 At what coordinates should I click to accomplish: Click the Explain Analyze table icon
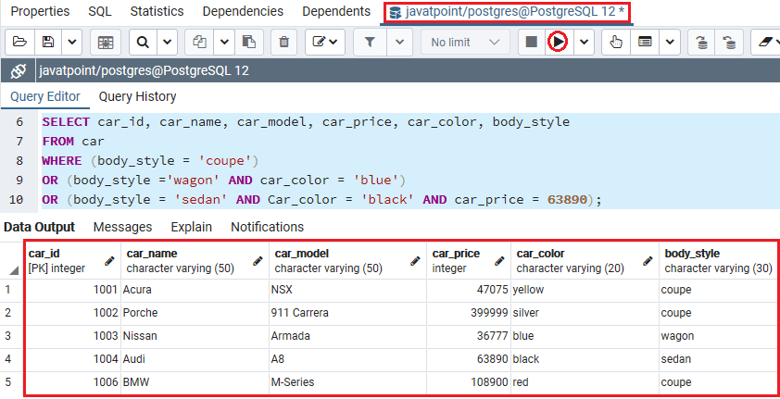tap(645, 43)
